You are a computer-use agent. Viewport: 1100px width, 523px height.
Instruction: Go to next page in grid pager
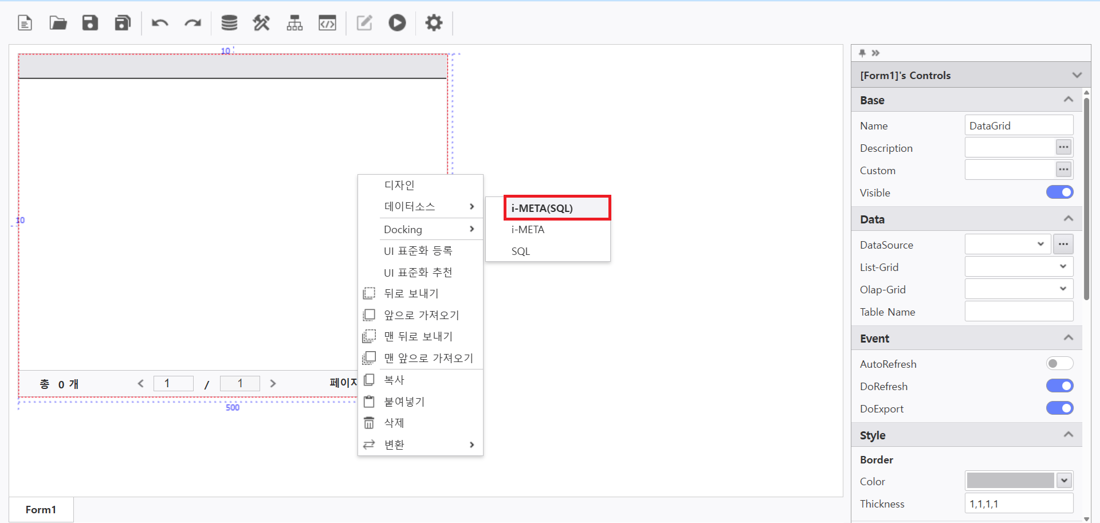point(273,383)
